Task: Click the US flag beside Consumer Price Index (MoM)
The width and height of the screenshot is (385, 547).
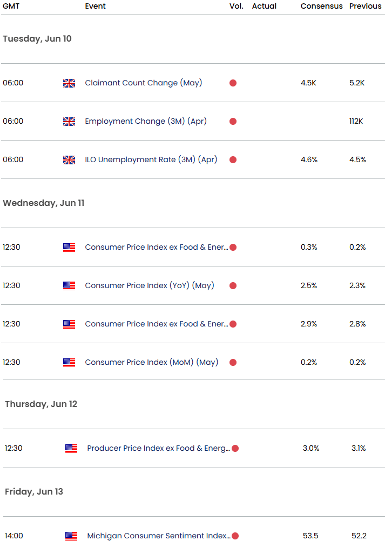Action: [69, 363]
